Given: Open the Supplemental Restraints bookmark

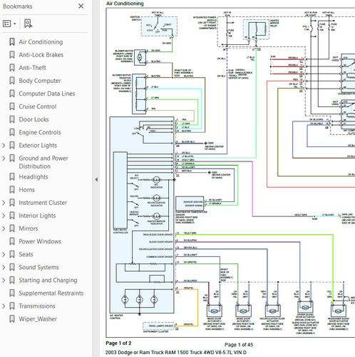Looking at the screenshot, I should pos(51,293).
